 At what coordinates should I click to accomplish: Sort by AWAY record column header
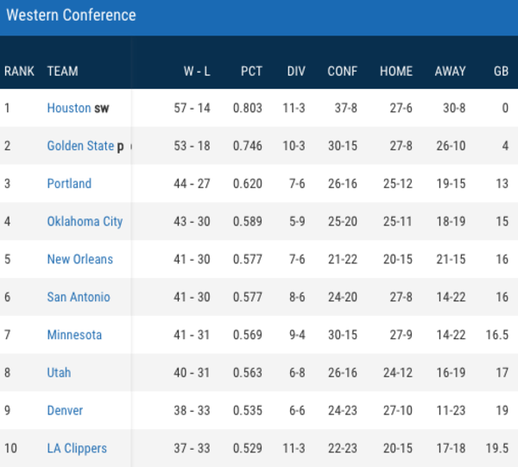point(450,72)
